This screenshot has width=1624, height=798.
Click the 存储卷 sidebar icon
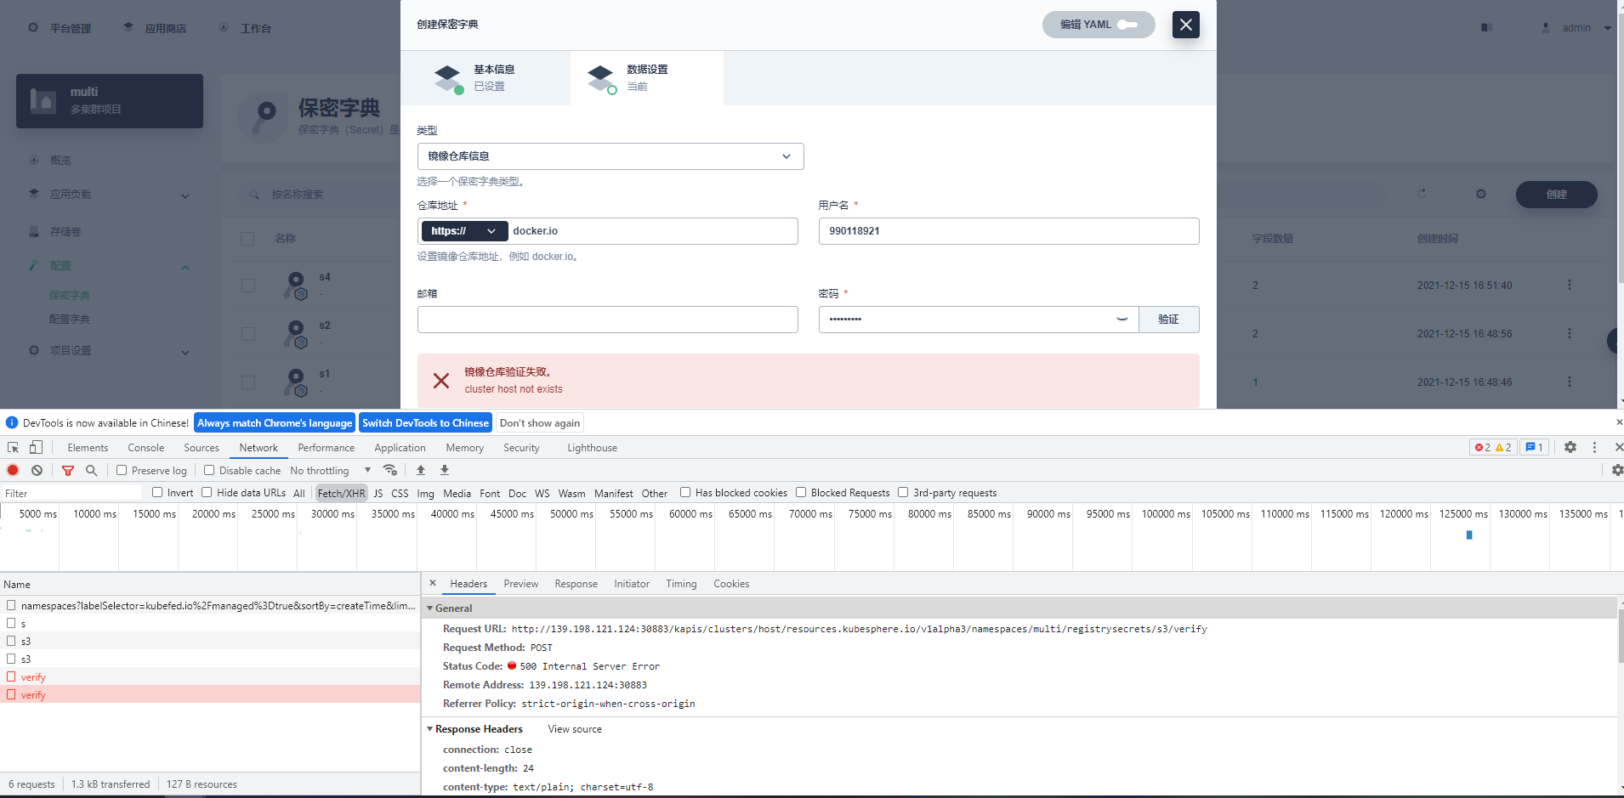tap(34, 231)
